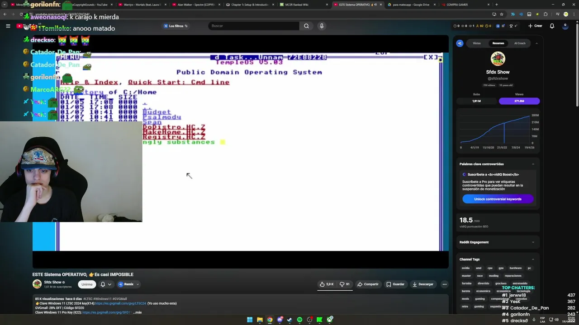Open the YouTube hamburger guide menu
579x325 pixels.
[x=8, y=26]
